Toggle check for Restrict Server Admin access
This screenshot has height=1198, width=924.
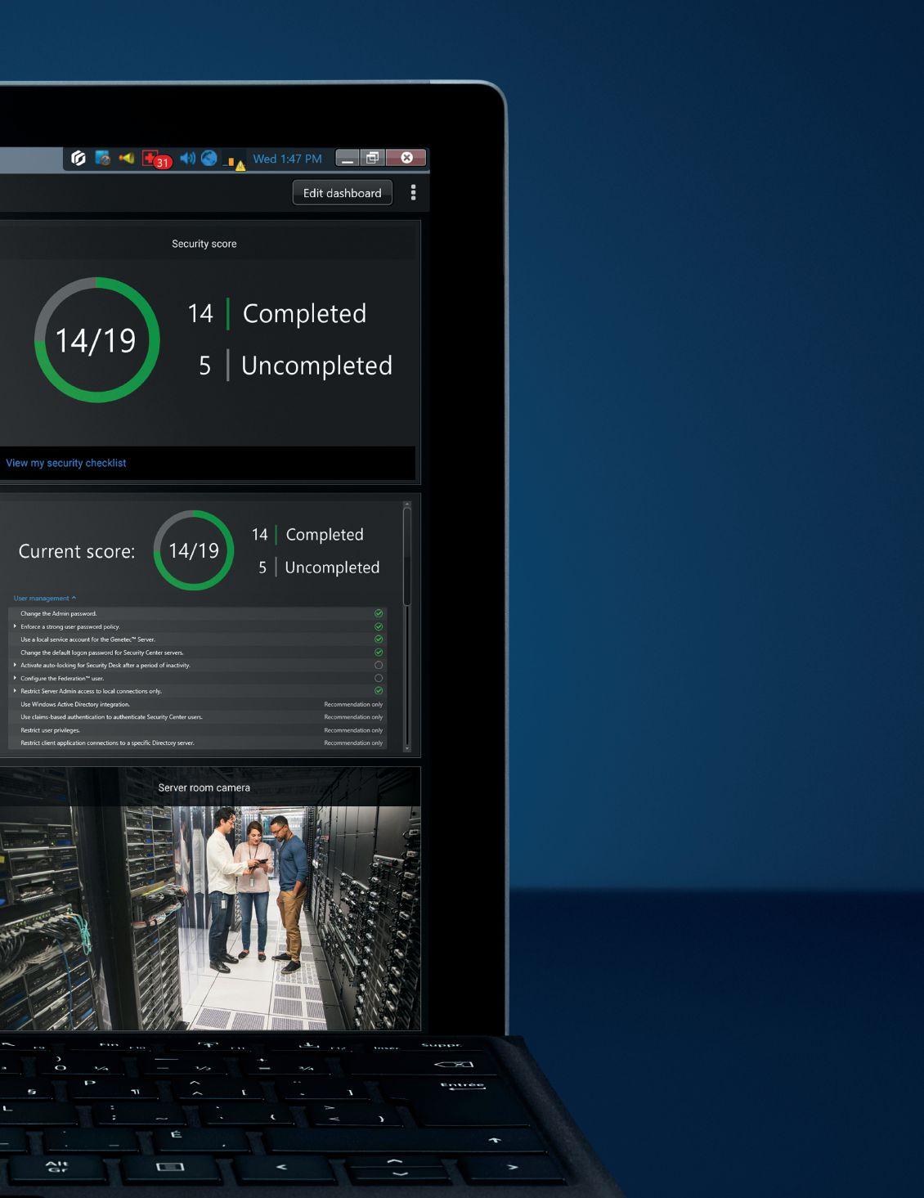(379, 691)
